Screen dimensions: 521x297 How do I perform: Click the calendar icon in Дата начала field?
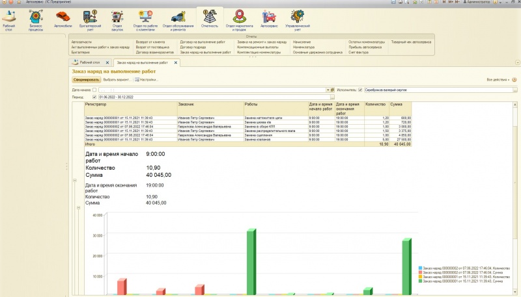point(332,90)
